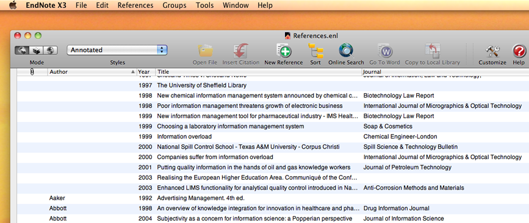Click the Aaker author cell

tap(57, 198)
